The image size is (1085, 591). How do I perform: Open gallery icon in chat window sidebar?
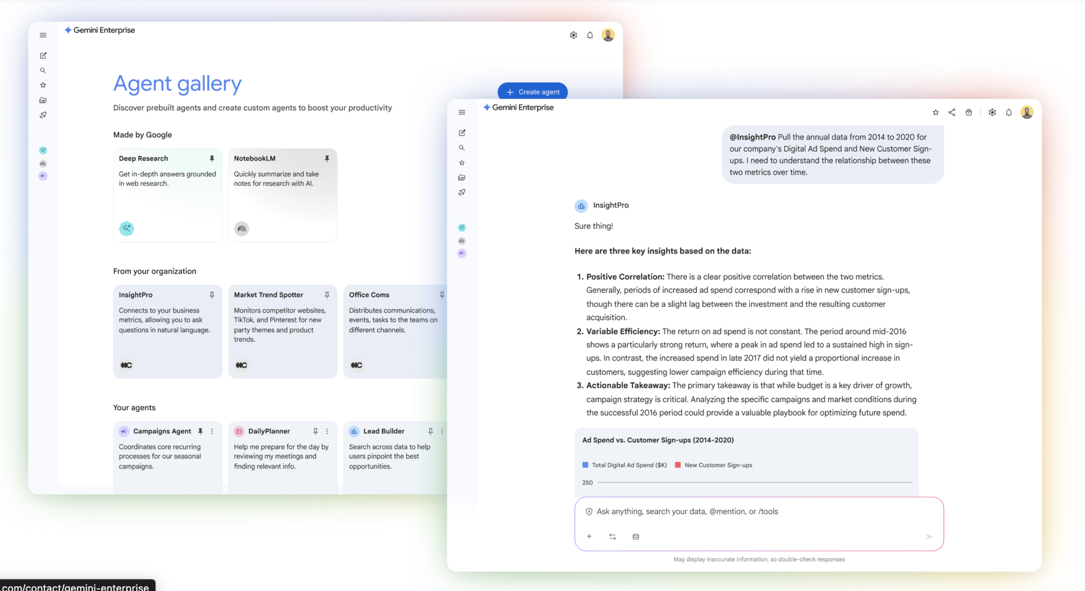pyautogui.click(x=462, y=177)
